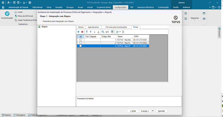Click the Voltar button
The height and width of the screenshot is (117, 223).
pyautogui.click(x=133, y=111)
